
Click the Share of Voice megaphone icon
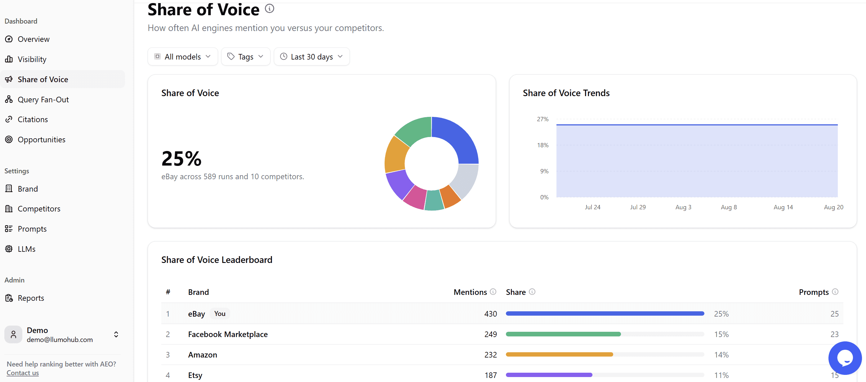tap(9, 79)
